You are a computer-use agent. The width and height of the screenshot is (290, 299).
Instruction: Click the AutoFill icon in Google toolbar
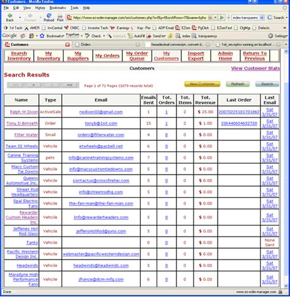coord(130,36)
